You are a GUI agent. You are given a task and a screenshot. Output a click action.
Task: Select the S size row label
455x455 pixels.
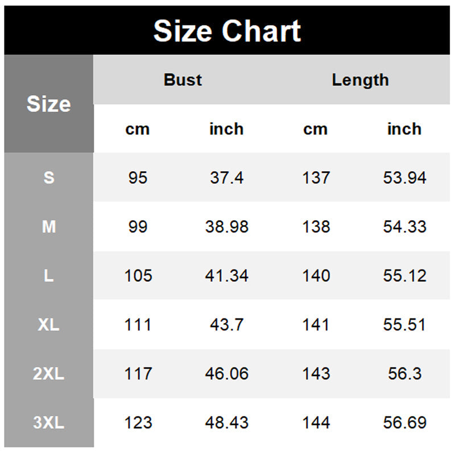pos(49,177)
